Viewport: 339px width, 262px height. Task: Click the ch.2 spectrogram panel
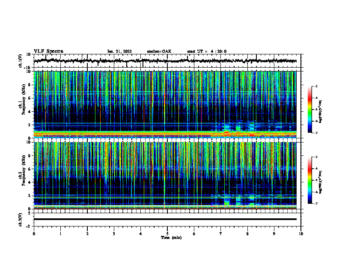(x=165, y=176)
